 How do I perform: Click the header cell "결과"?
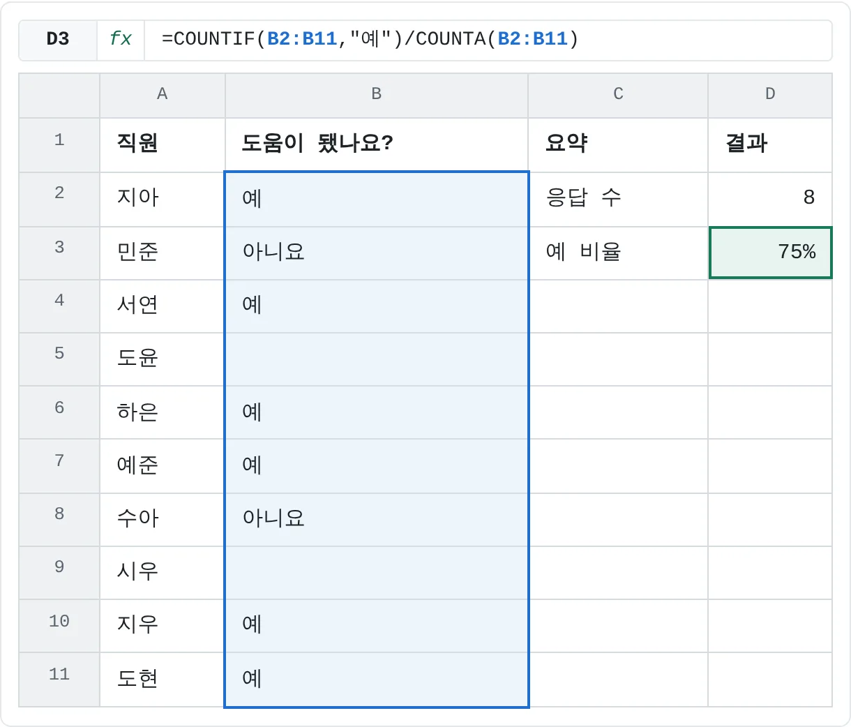[x=770, y=145]
